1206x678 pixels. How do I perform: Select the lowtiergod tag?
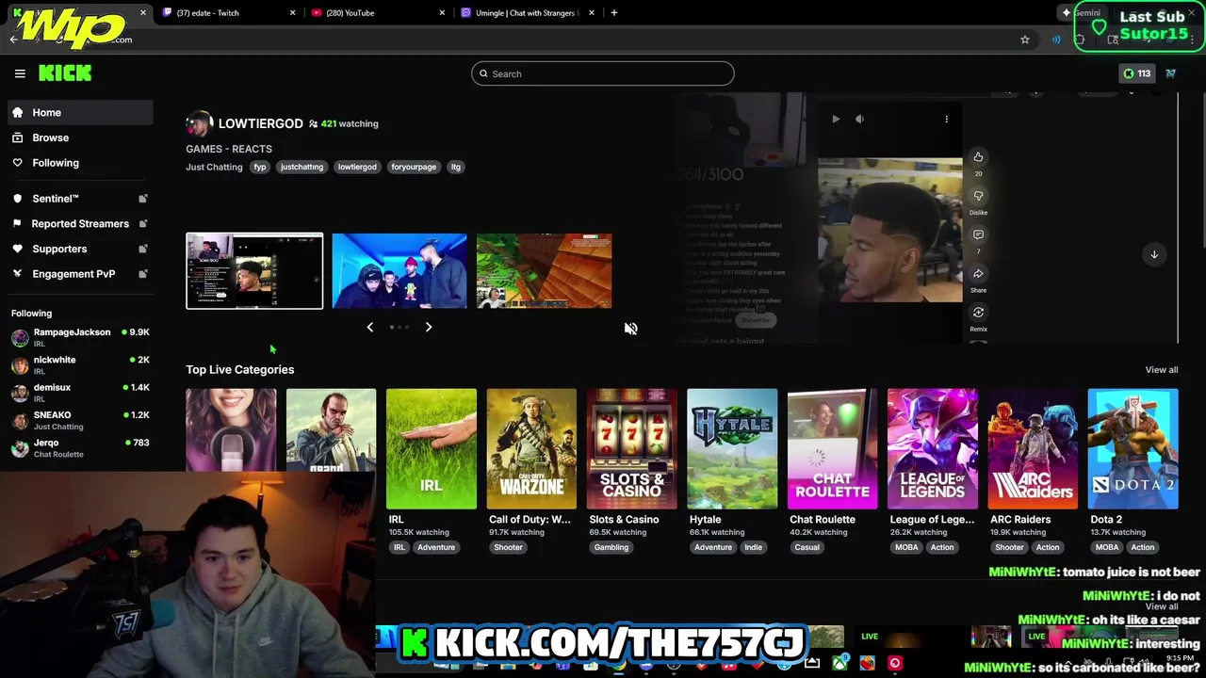point(357,167)
